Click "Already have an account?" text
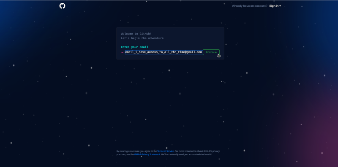The image size is (338, 167). click(249, 6)
